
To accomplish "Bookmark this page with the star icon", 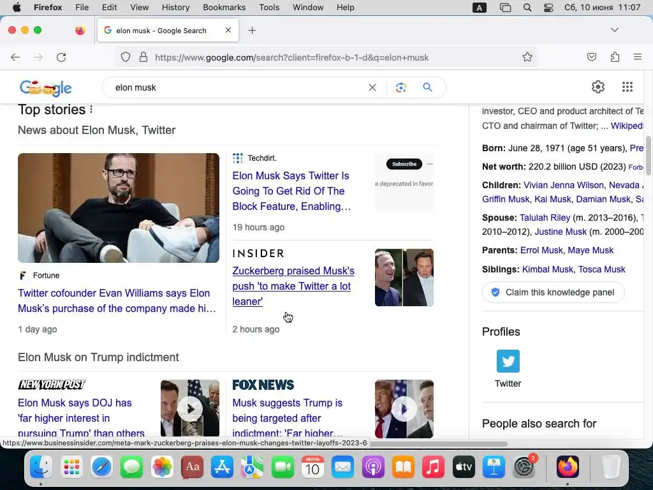I will 527,57.
